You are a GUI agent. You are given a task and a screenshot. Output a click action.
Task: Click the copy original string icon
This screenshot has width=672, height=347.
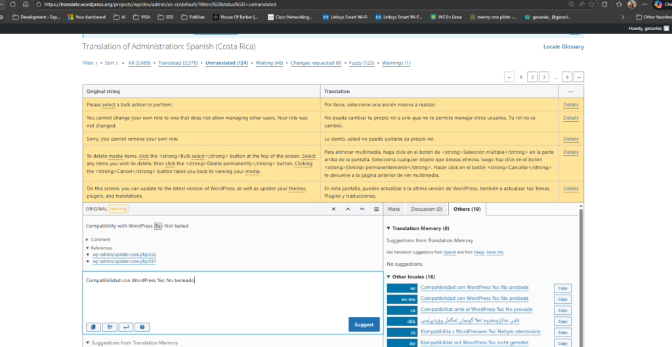point(93,327)
